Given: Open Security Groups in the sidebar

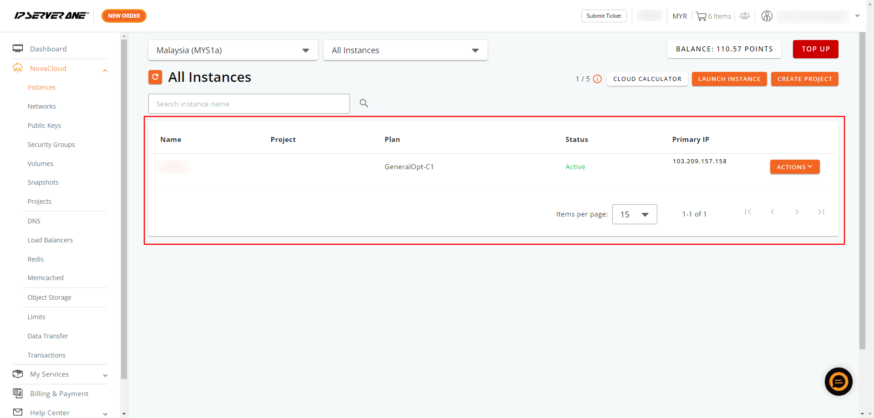Looking at the screenshot, I should (x=51, y=145).
